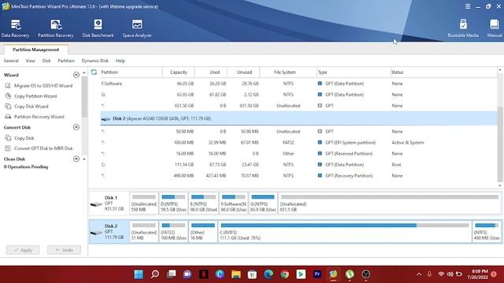Select G:(NTFS) block in disk map
504x283 pixels.
click(x=263, y=203)
